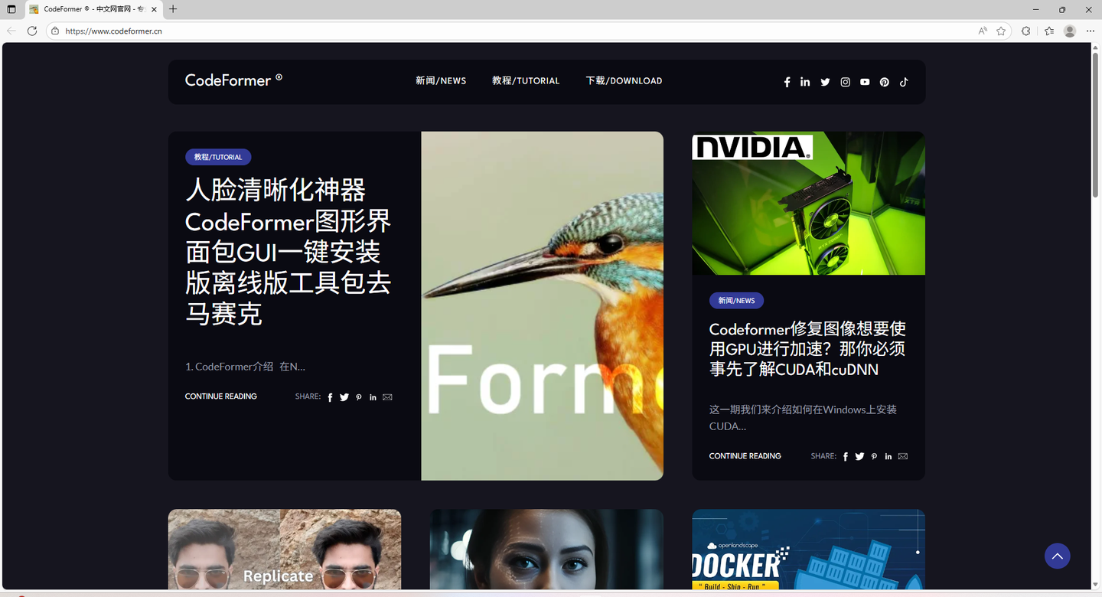1102x597 pixels.
Task: Email the CUDA和cuDNN article via envelope icon
Action: point(903,456)
